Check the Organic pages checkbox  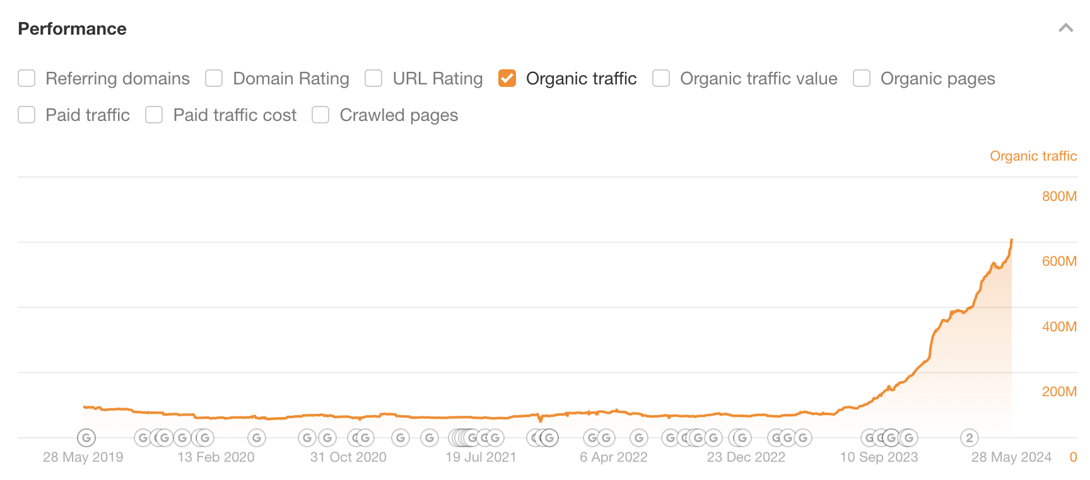coord(860,78)
